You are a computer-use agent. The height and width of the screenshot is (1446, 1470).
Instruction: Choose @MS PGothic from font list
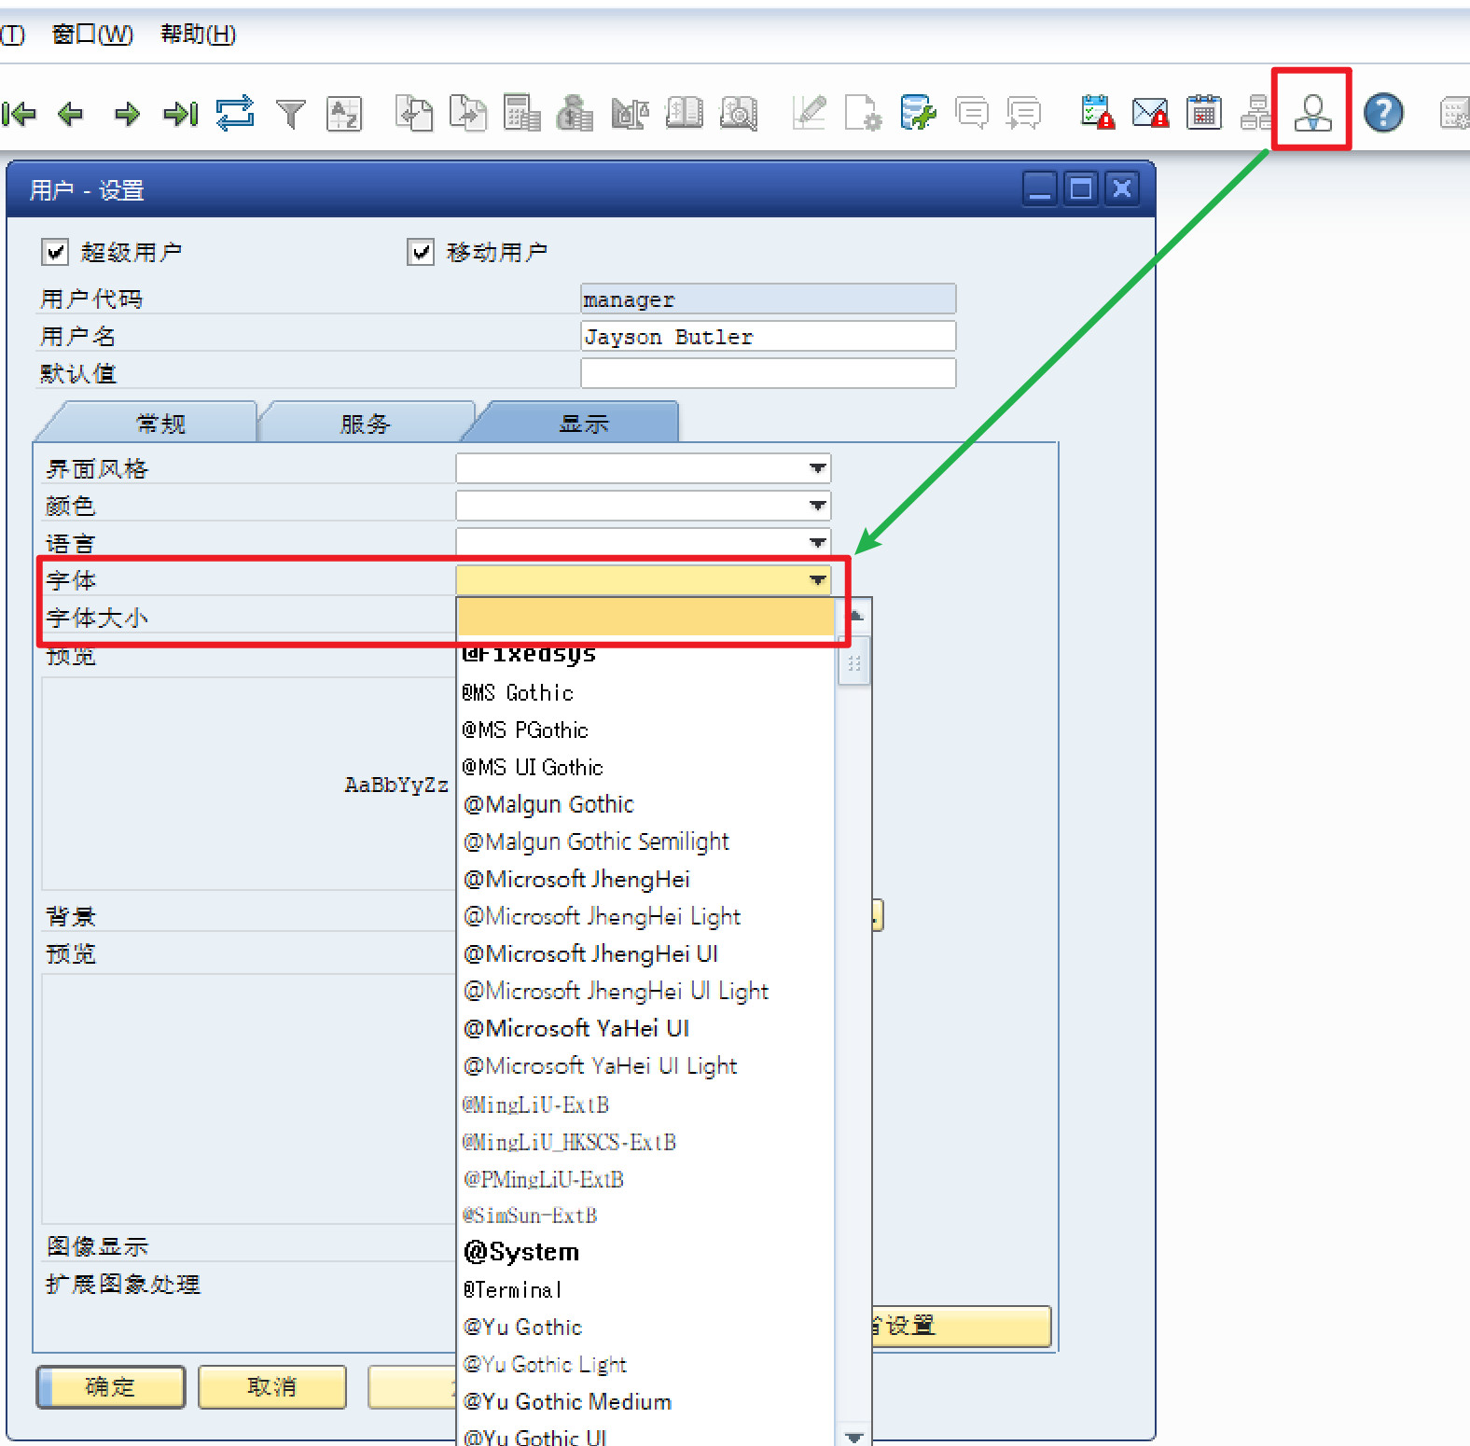click(x=645, y=730)
